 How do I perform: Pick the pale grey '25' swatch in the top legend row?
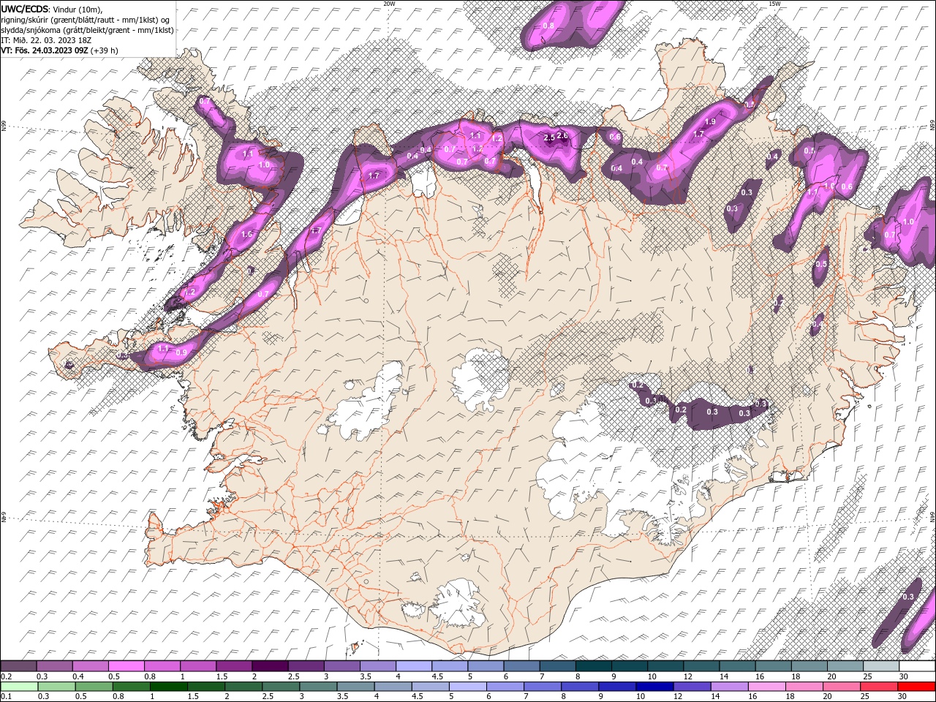[881, 666]
